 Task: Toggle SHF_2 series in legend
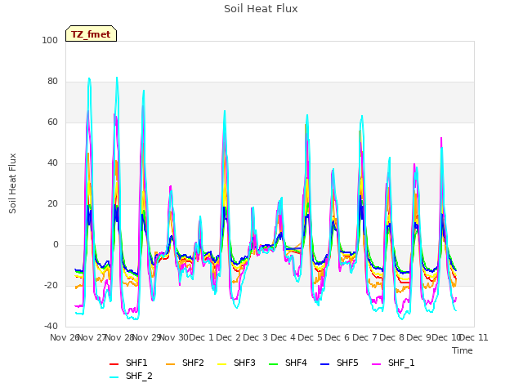point(131,376)
